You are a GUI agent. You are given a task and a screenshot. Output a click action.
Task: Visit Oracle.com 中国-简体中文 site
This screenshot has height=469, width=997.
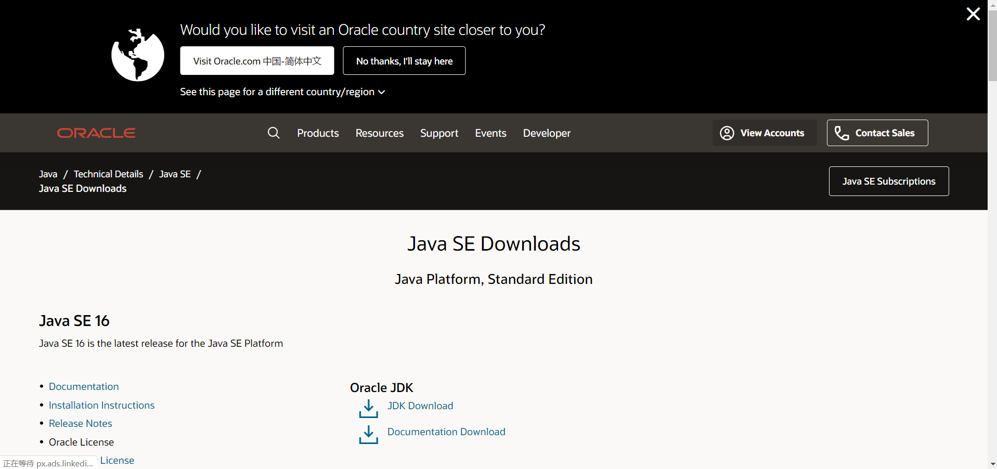(x=257, y=61)
